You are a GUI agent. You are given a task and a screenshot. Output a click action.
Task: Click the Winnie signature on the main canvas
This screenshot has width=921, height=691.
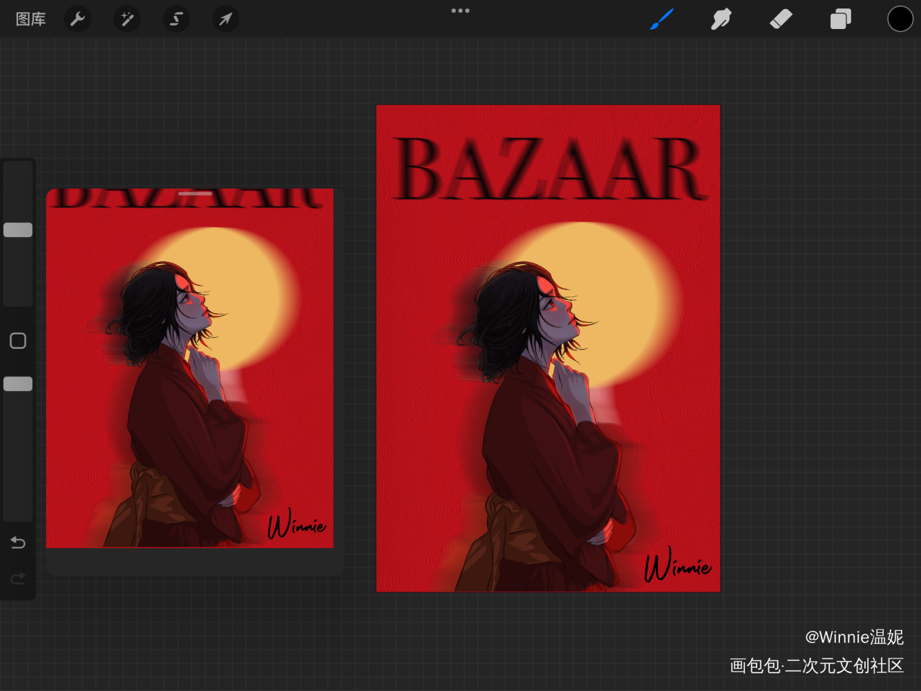pyautogui.click(x=677, y=565)
